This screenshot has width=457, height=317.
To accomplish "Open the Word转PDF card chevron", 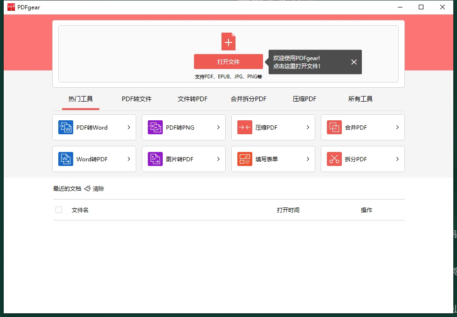I will 129,159.
